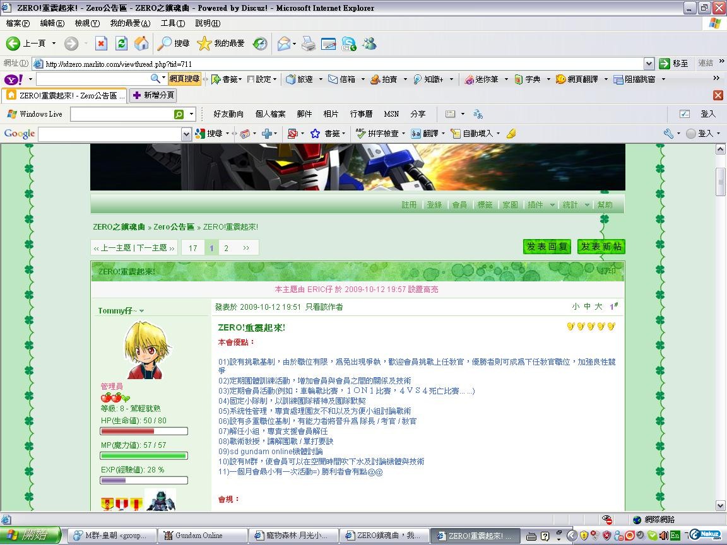Open the 新增分頁 tab

[x=153, y=95]
